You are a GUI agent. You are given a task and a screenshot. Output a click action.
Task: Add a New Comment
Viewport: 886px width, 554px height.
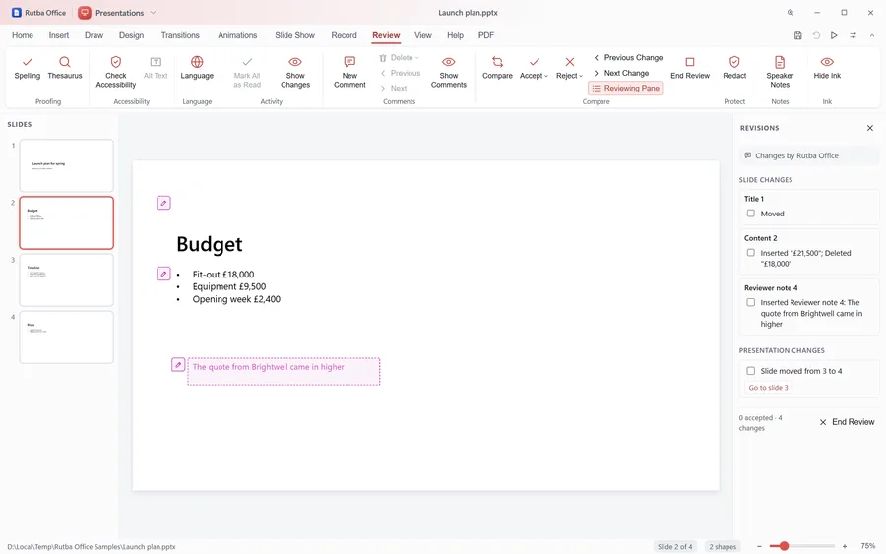(x=349, y=72)
